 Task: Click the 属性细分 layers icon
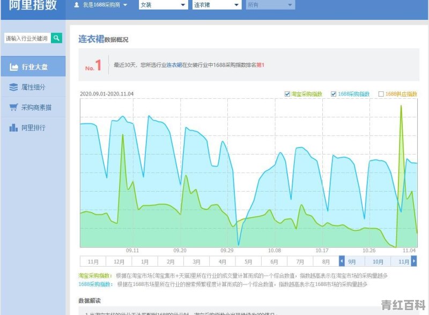point(13,87)
